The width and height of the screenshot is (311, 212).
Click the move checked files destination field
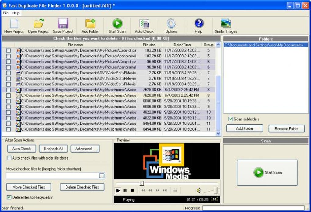(x=52, y=176)
